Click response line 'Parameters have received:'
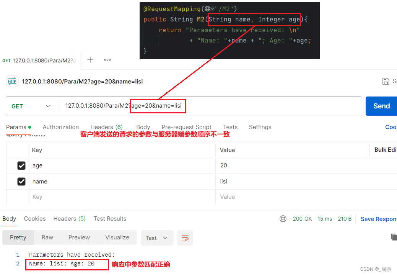Viewport: 397px width, 275px height. pyautogui.click(x=72, y=255)
